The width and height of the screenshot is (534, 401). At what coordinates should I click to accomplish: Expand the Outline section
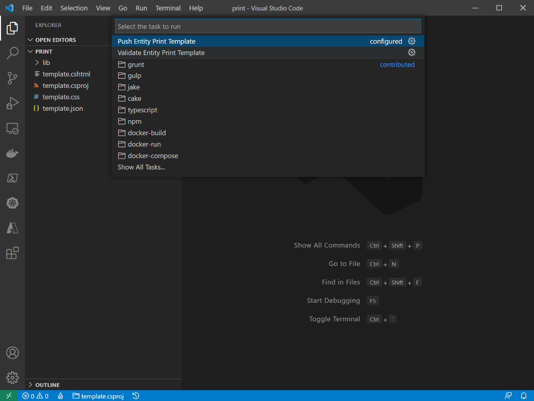coord(30,385)
